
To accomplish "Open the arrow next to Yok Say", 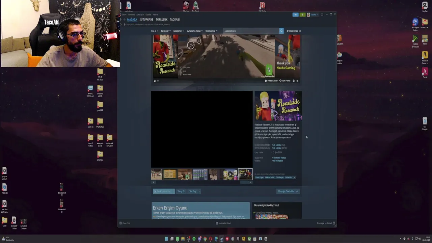I will (199, 191).
